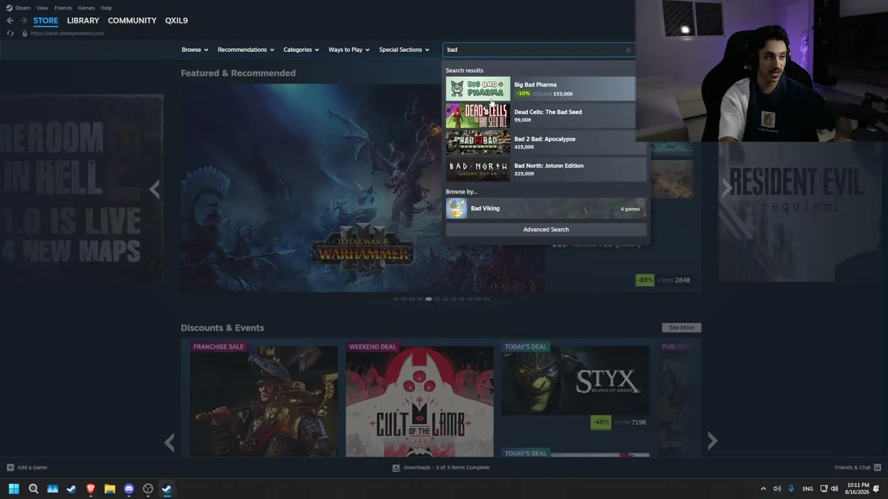
Task: Open the Franchise Sale card
Action: tap(264, 399)
